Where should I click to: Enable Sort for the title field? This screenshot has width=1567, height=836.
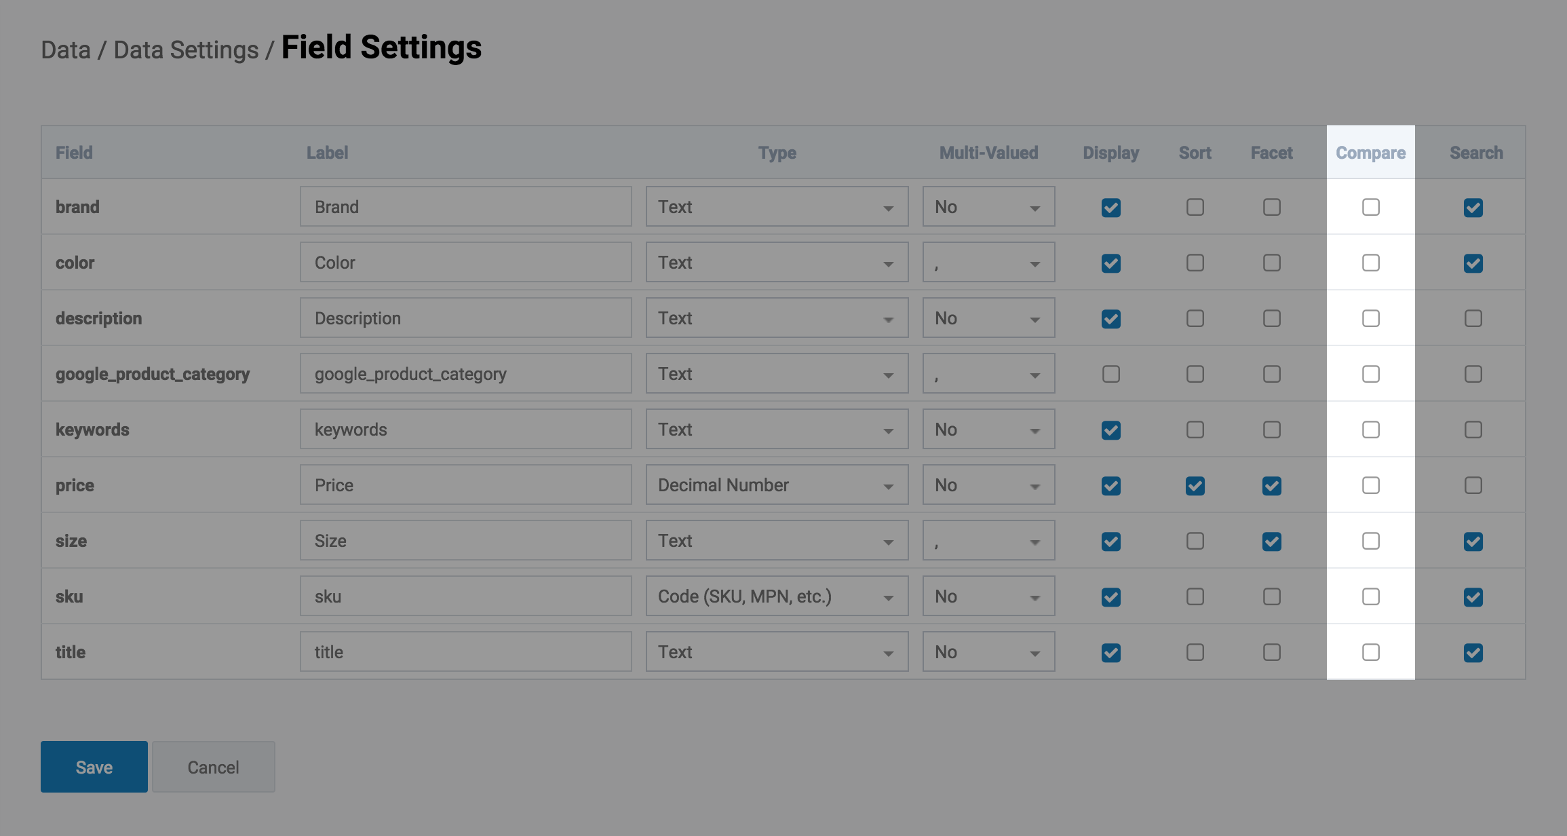(1195, 652)
